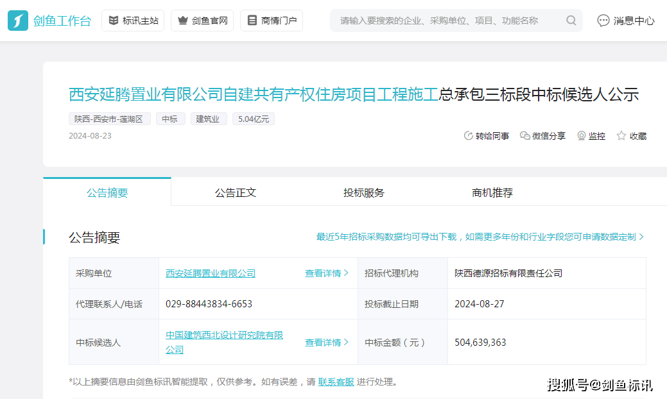667x399 pixels.
Task: Select the 公告摘要 tab
Action: click(107, 192)
